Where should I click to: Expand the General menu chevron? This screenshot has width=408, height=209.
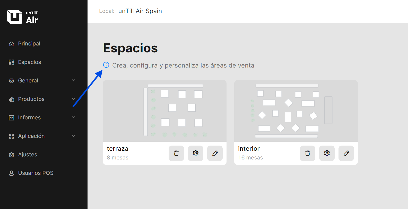(74, 80)
